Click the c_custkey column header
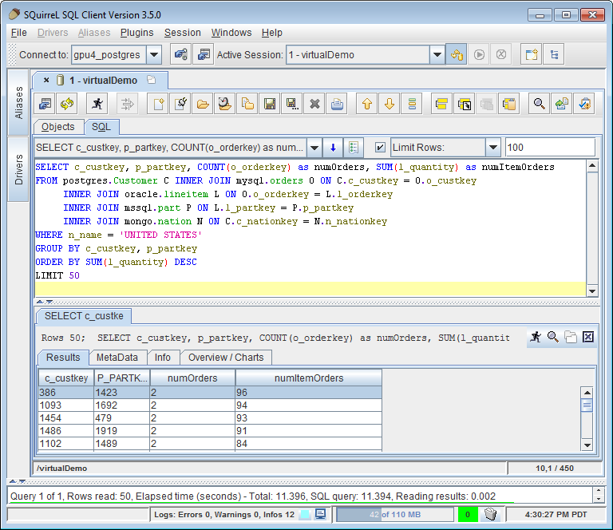 (x=66, y=378)
